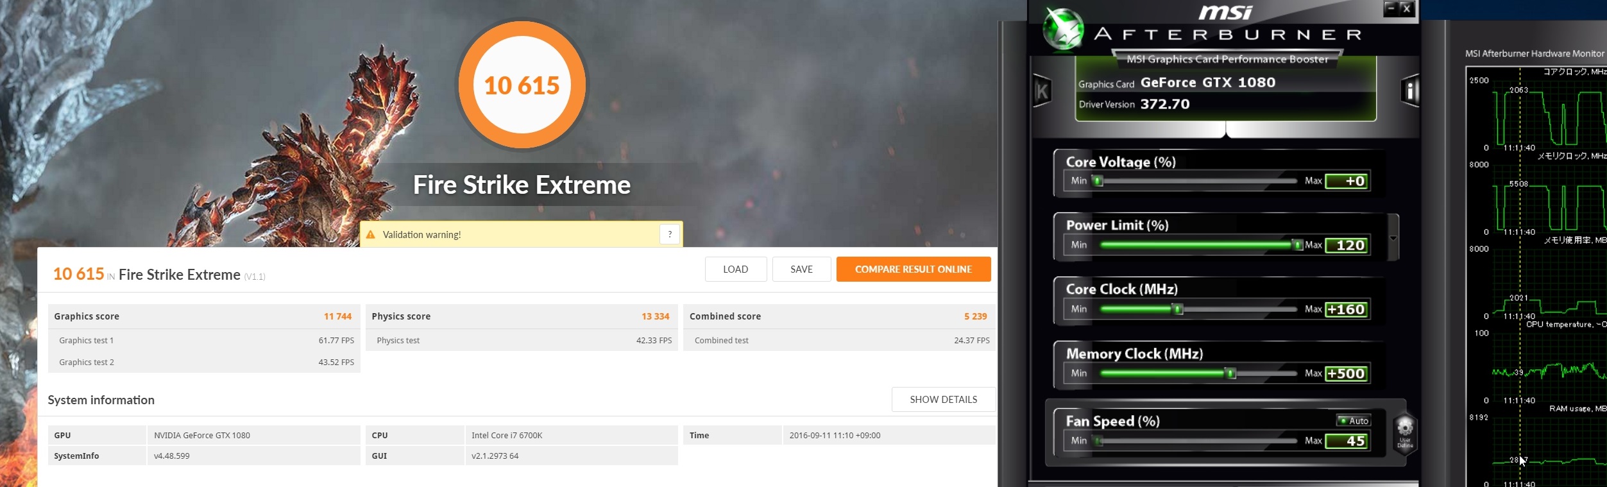The height and width of the screenshot is (487, 1607).
Task: Select the Core Voltage +0 value field
Action: coord(1347,182)
